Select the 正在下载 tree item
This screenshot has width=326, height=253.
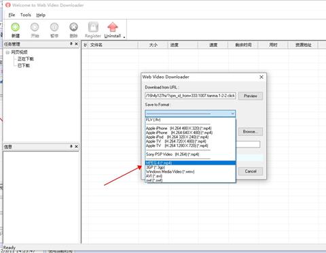(x=26, y=59)
